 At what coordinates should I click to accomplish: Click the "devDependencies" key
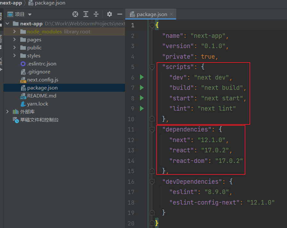pos(192,182)
